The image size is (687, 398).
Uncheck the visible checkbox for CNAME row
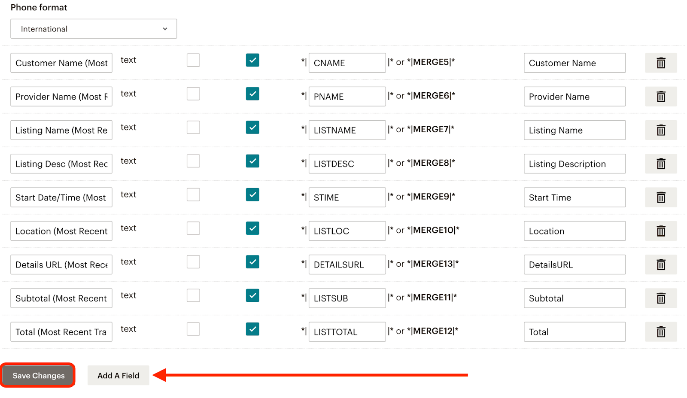252,60
